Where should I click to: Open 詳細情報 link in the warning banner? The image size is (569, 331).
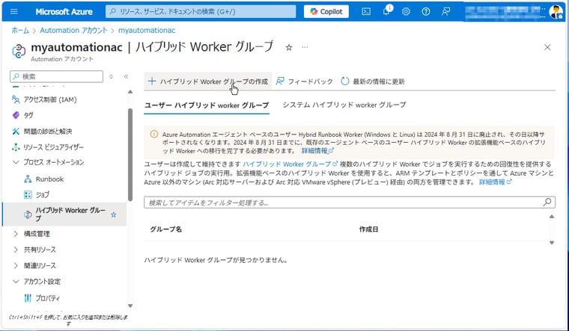tap(317, 151)
